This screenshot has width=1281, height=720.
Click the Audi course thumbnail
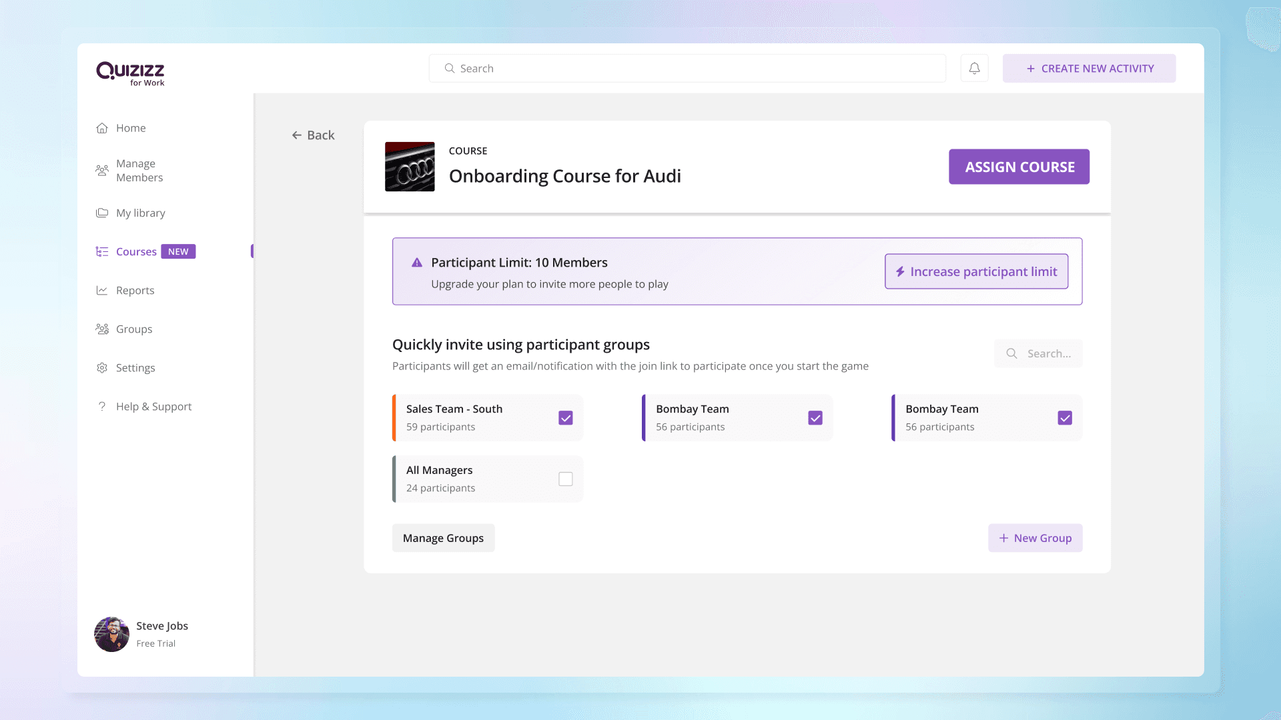[x=410, y=167]
